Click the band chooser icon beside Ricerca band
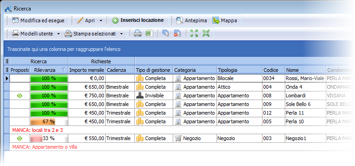The height and width of the screenshot is (166, 355). click(7, 61)
